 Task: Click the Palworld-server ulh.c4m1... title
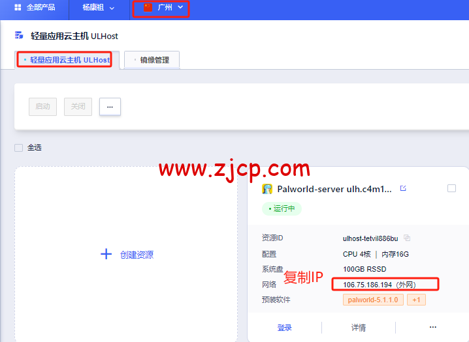pos(334,189)
